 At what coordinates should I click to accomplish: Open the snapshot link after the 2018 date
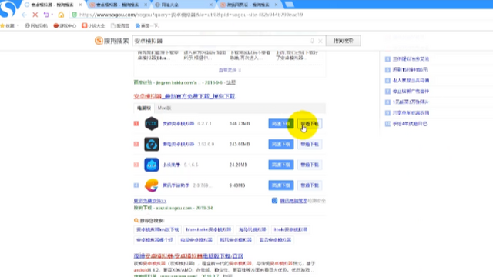pyautogui.click(x=231, y=82)
